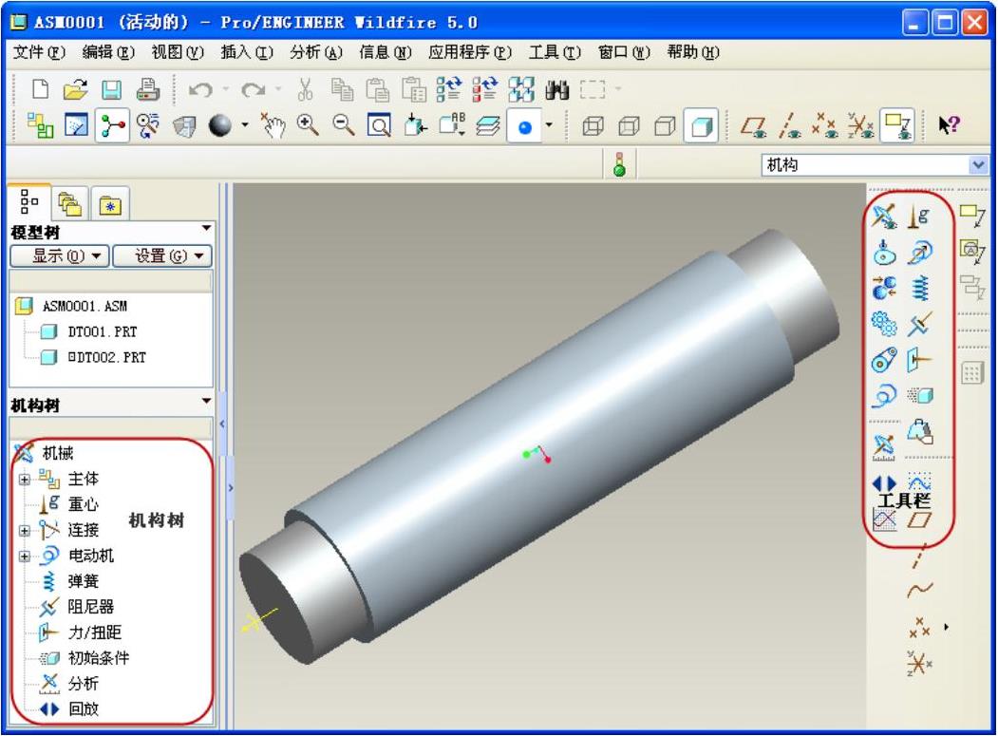Click the Zoom In magnifier icon
Viewport: 998px width, 736px height.
309,126
